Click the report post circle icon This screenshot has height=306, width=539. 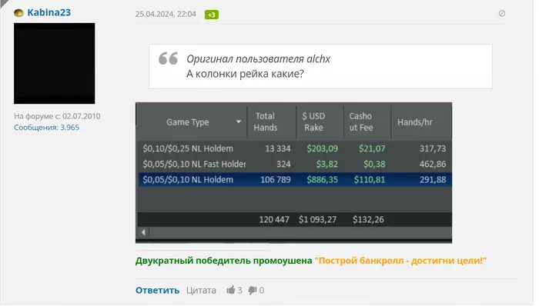(502, 13)
